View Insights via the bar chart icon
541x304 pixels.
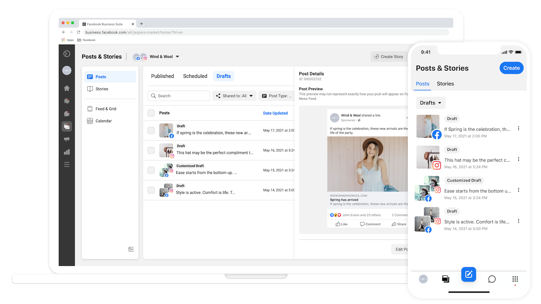click(x=67, y=152)
